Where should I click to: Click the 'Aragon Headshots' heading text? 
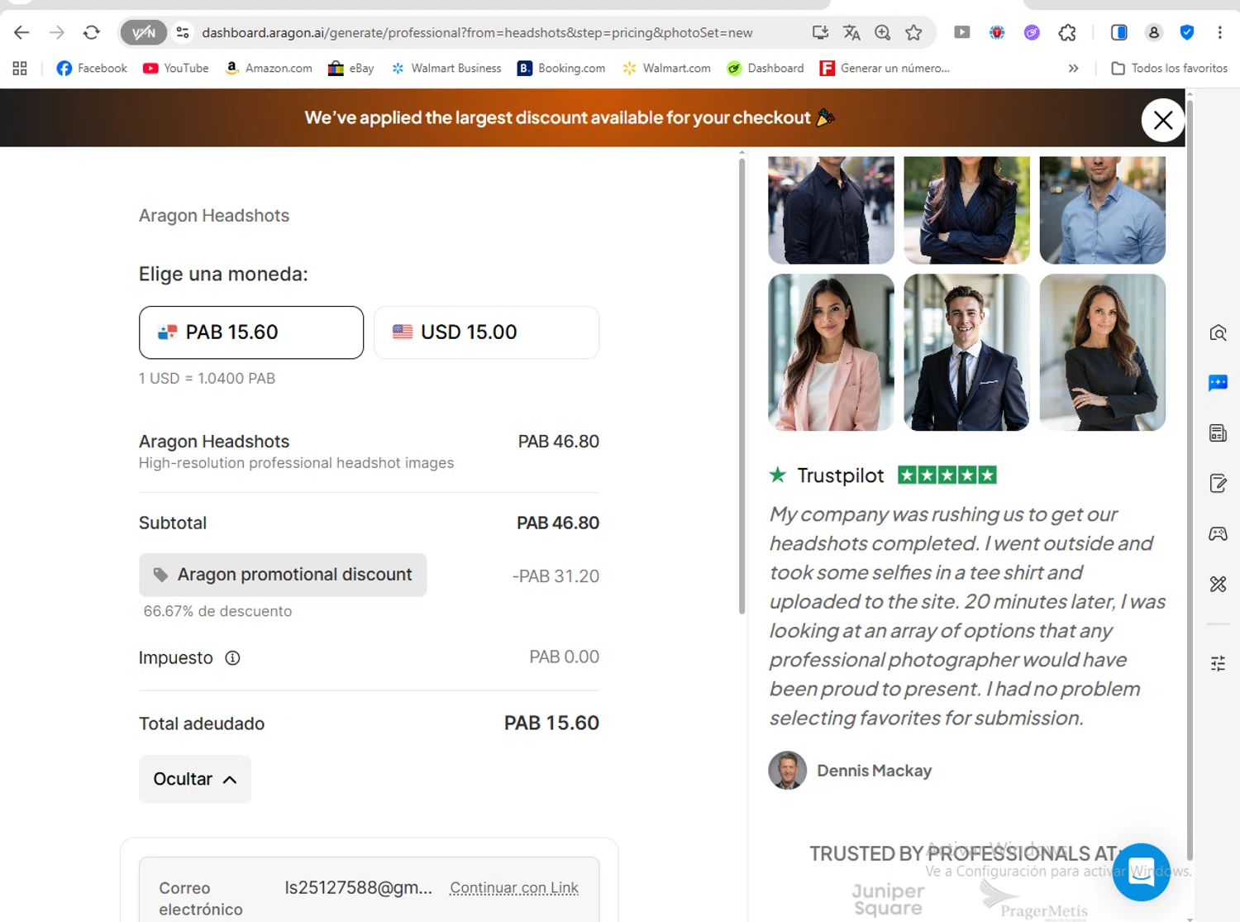click(214, 216)
